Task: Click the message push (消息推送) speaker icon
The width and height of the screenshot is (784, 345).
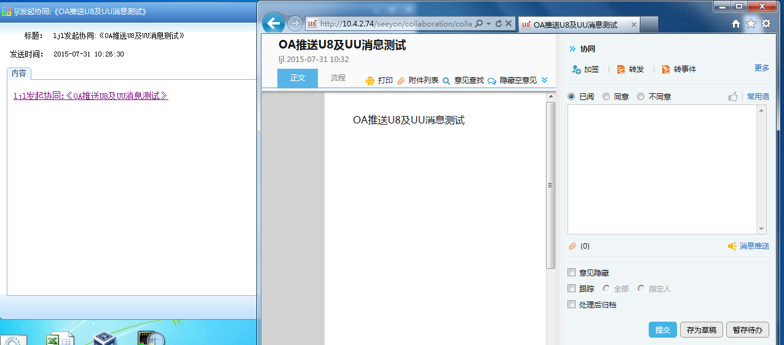Action: pos(732,246)
